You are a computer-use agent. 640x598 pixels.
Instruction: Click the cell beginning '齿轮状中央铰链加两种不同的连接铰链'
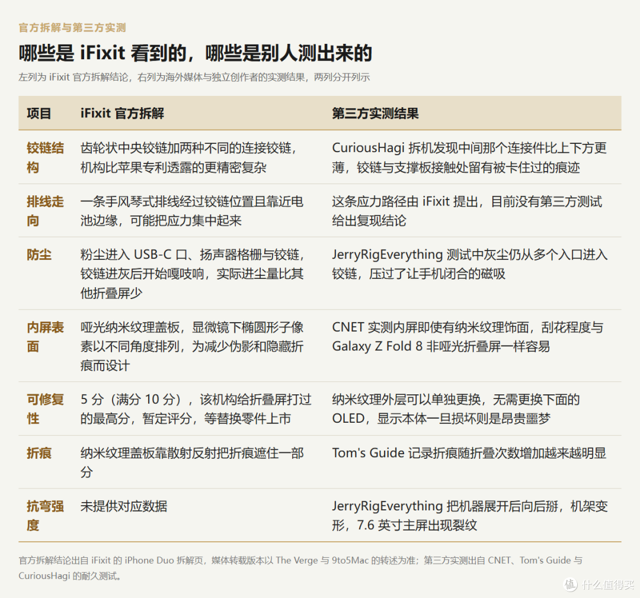coord(188,157)
